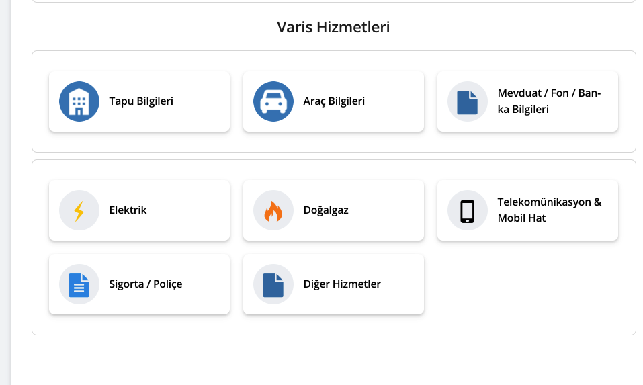Click the Varis Hizmetleri heading
643x385 pixels.
pyautogui.click(x=333, y=27)
